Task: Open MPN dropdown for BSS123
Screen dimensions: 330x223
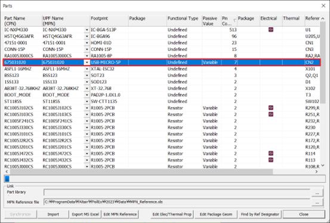Action: pyautogui.click(x=87, y=75)
